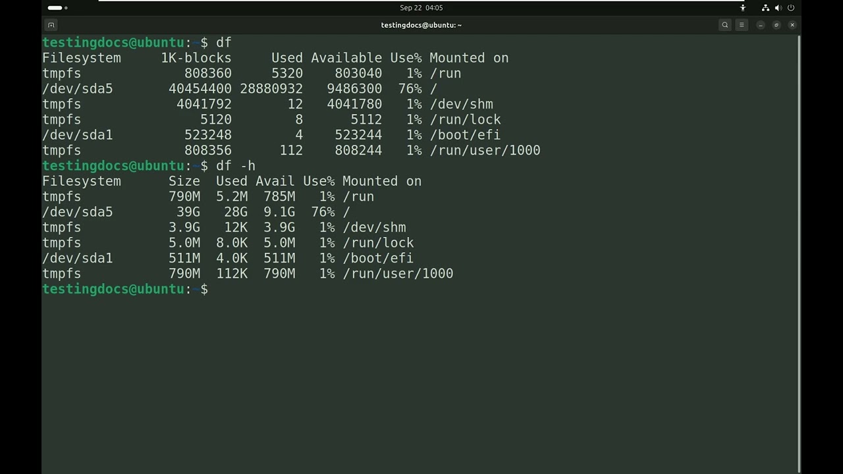Image resolution: width=843 pixels, height=474 pixels.
Task: Click the value 523248
Action: click(x=208, y=135)
